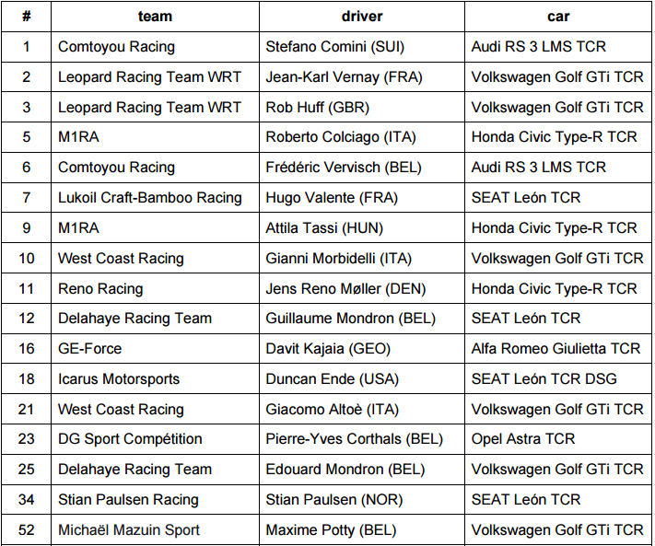Click the Stian Paulsen Racing team cell
This screenshot has height=546, width=655.
pos(155,499)
